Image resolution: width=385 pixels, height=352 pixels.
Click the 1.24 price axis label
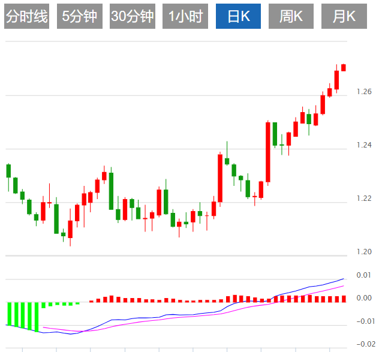tap(364, 145)
